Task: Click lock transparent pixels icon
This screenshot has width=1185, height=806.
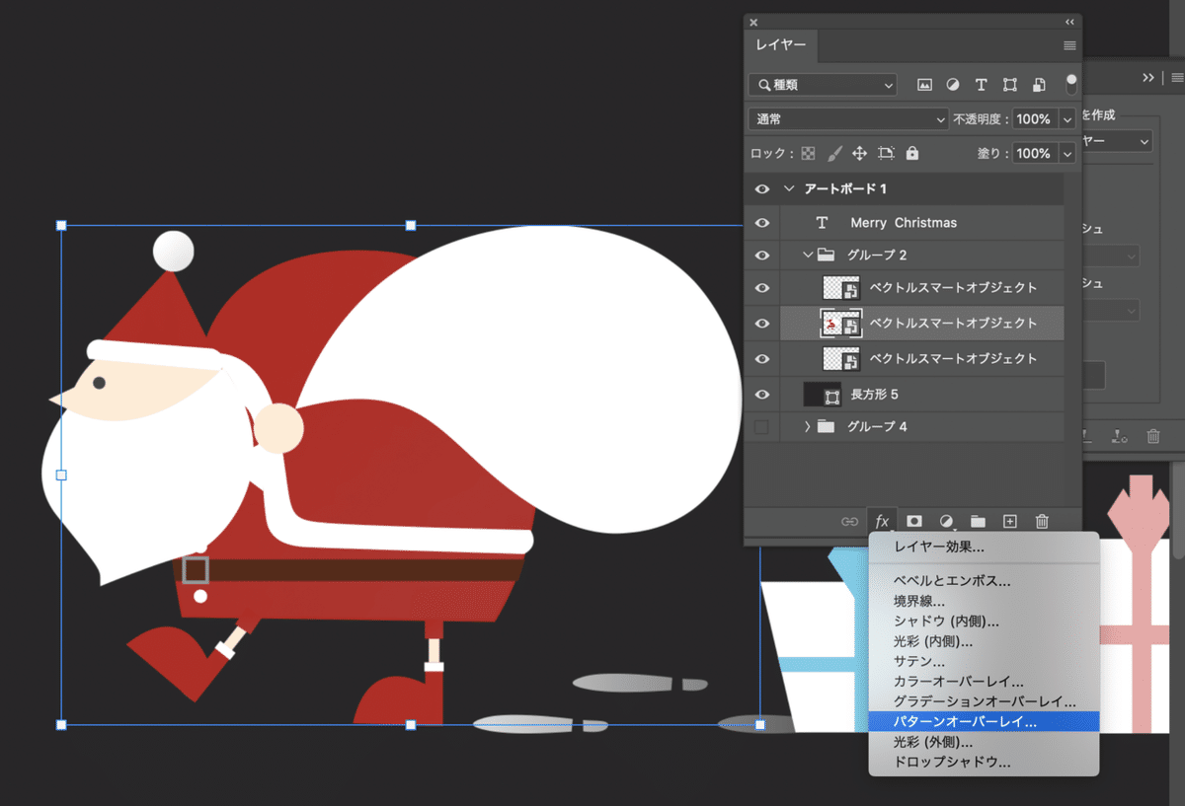Action: tap(809, 153)
